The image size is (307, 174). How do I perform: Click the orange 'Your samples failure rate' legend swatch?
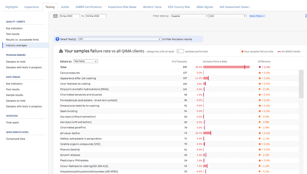coord(243,52)
